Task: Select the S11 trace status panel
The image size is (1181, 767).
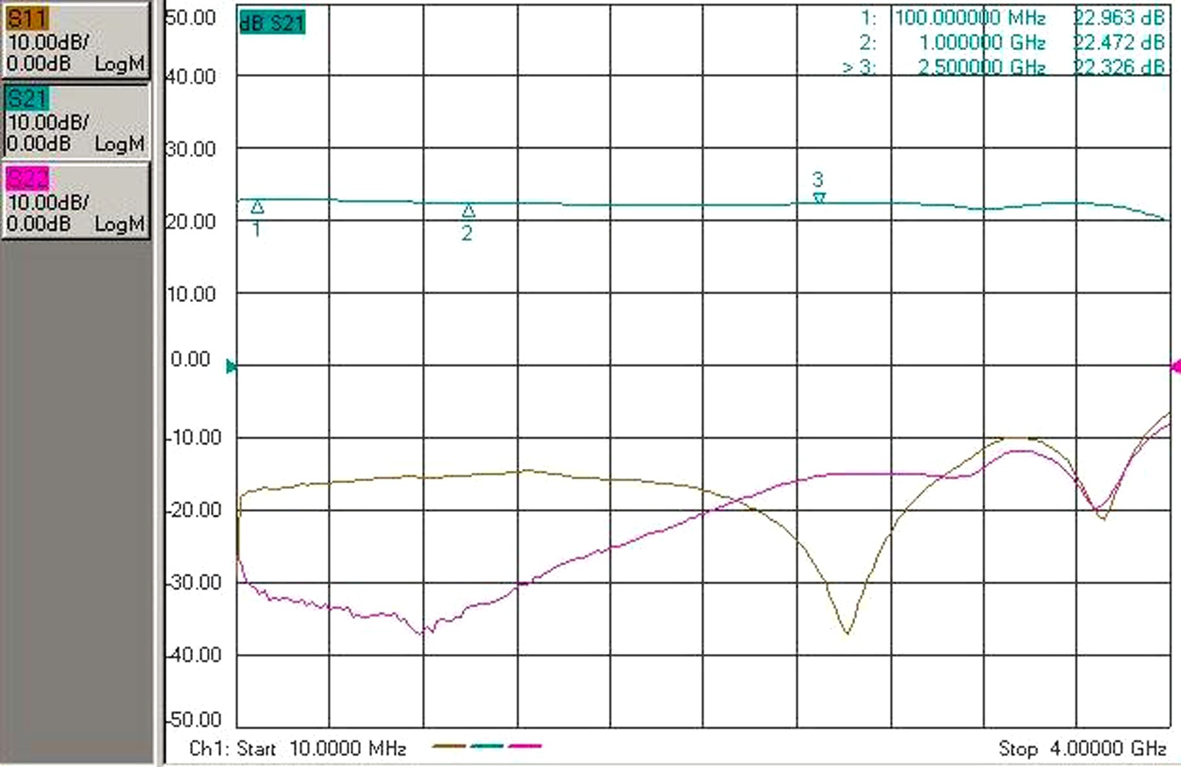Action: 75,42
